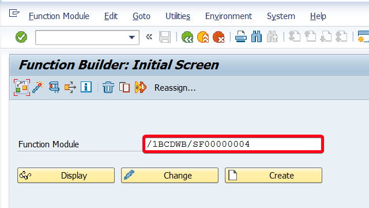Click the Display button
Viewport: 369px width, 208px height.
pos(66,176)
